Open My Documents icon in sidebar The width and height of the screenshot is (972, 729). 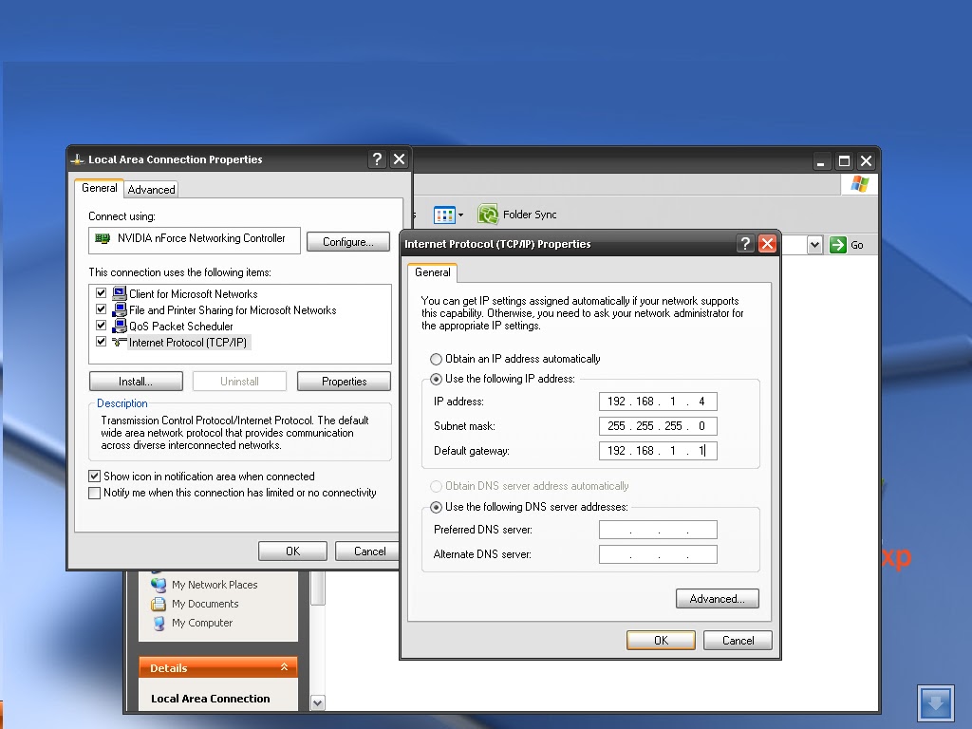point(159,604)
